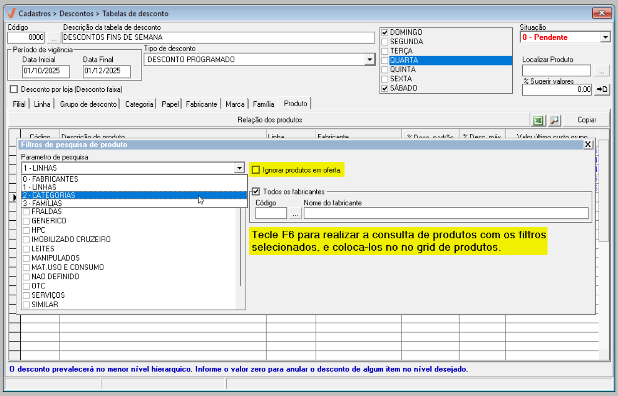618x396 pixels.
Task: Click the ellipsis button beside Localizar Produto
Action: 602,71
